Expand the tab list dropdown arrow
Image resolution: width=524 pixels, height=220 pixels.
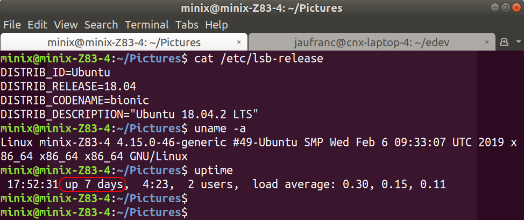519,42
